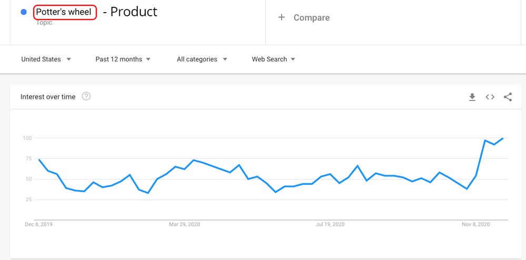Download the interest over time data
The width and height of the screenshot is (526, 260).
point(472,97)
